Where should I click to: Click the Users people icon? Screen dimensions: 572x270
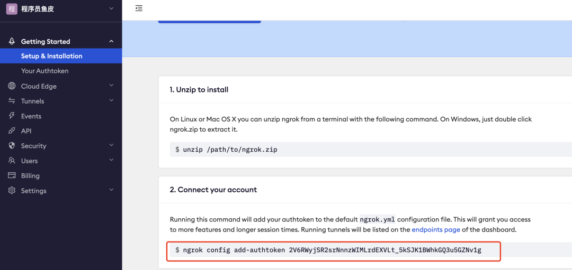(12, 161)
